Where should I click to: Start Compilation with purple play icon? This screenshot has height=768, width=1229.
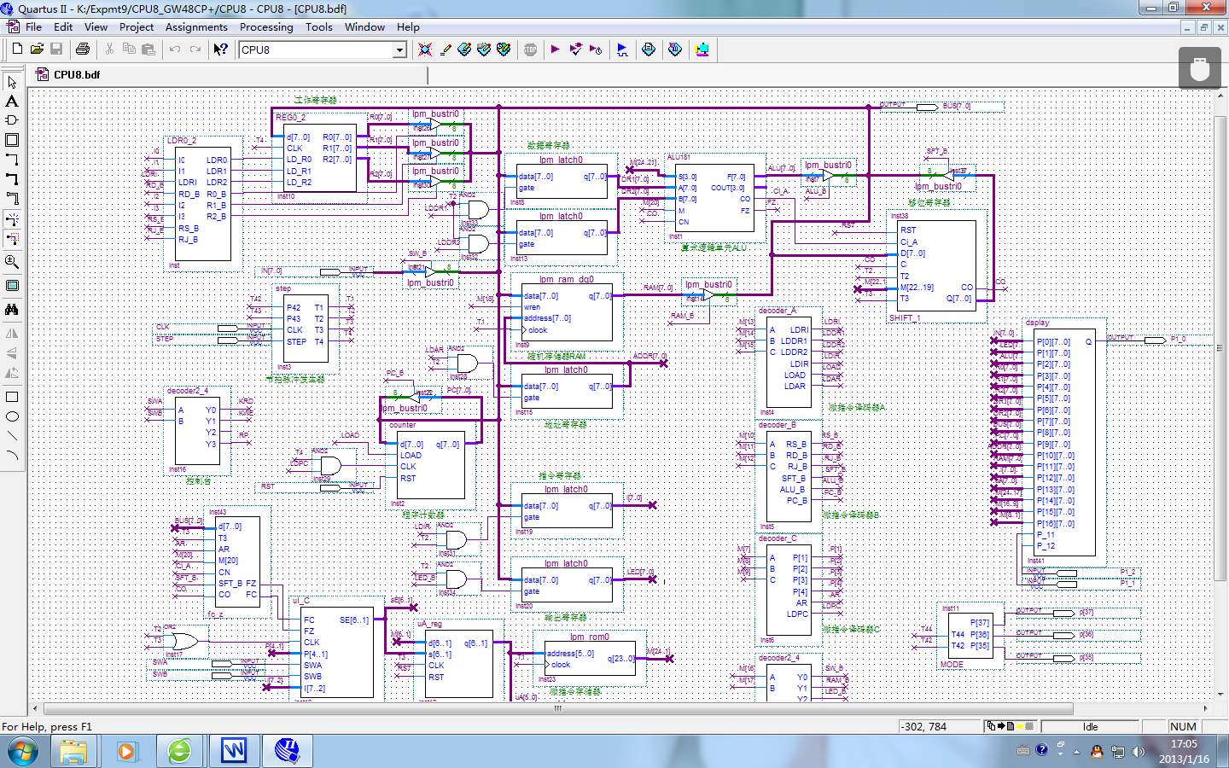point(556,49)
